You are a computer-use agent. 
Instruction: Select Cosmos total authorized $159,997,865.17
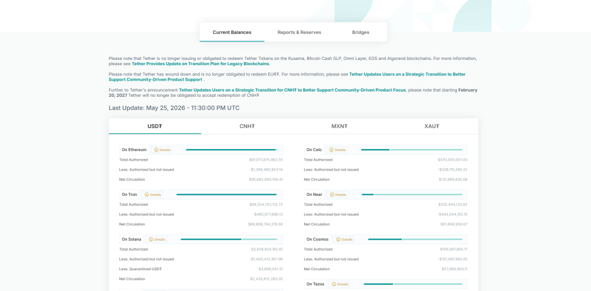pyautogui.click(x=454, y=250)
